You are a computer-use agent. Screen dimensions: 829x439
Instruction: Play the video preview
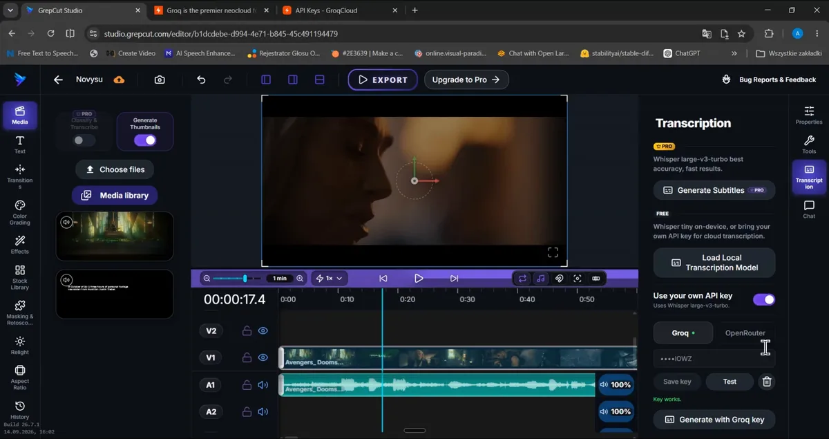point(419,278)
